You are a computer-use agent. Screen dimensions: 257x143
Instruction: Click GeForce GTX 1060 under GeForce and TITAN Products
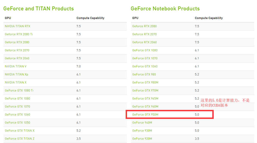(x=17, y=114)
